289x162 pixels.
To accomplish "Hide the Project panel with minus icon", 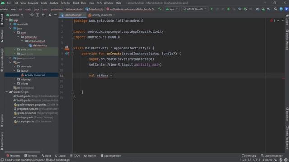I will [x=56, y=15].
